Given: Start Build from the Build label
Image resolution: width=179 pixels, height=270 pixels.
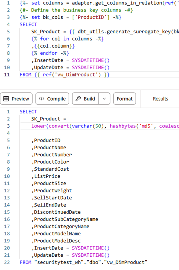Looking at the screenshot, I should click(x=89, y=99).
